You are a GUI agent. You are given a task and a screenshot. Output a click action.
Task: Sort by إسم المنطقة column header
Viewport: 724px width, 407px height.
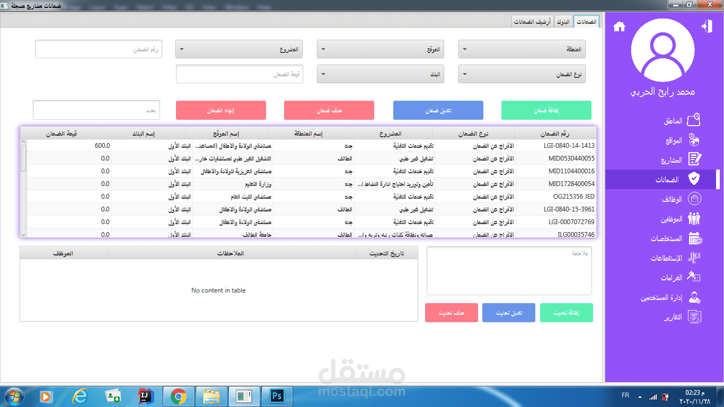click(x=308, y=132)
